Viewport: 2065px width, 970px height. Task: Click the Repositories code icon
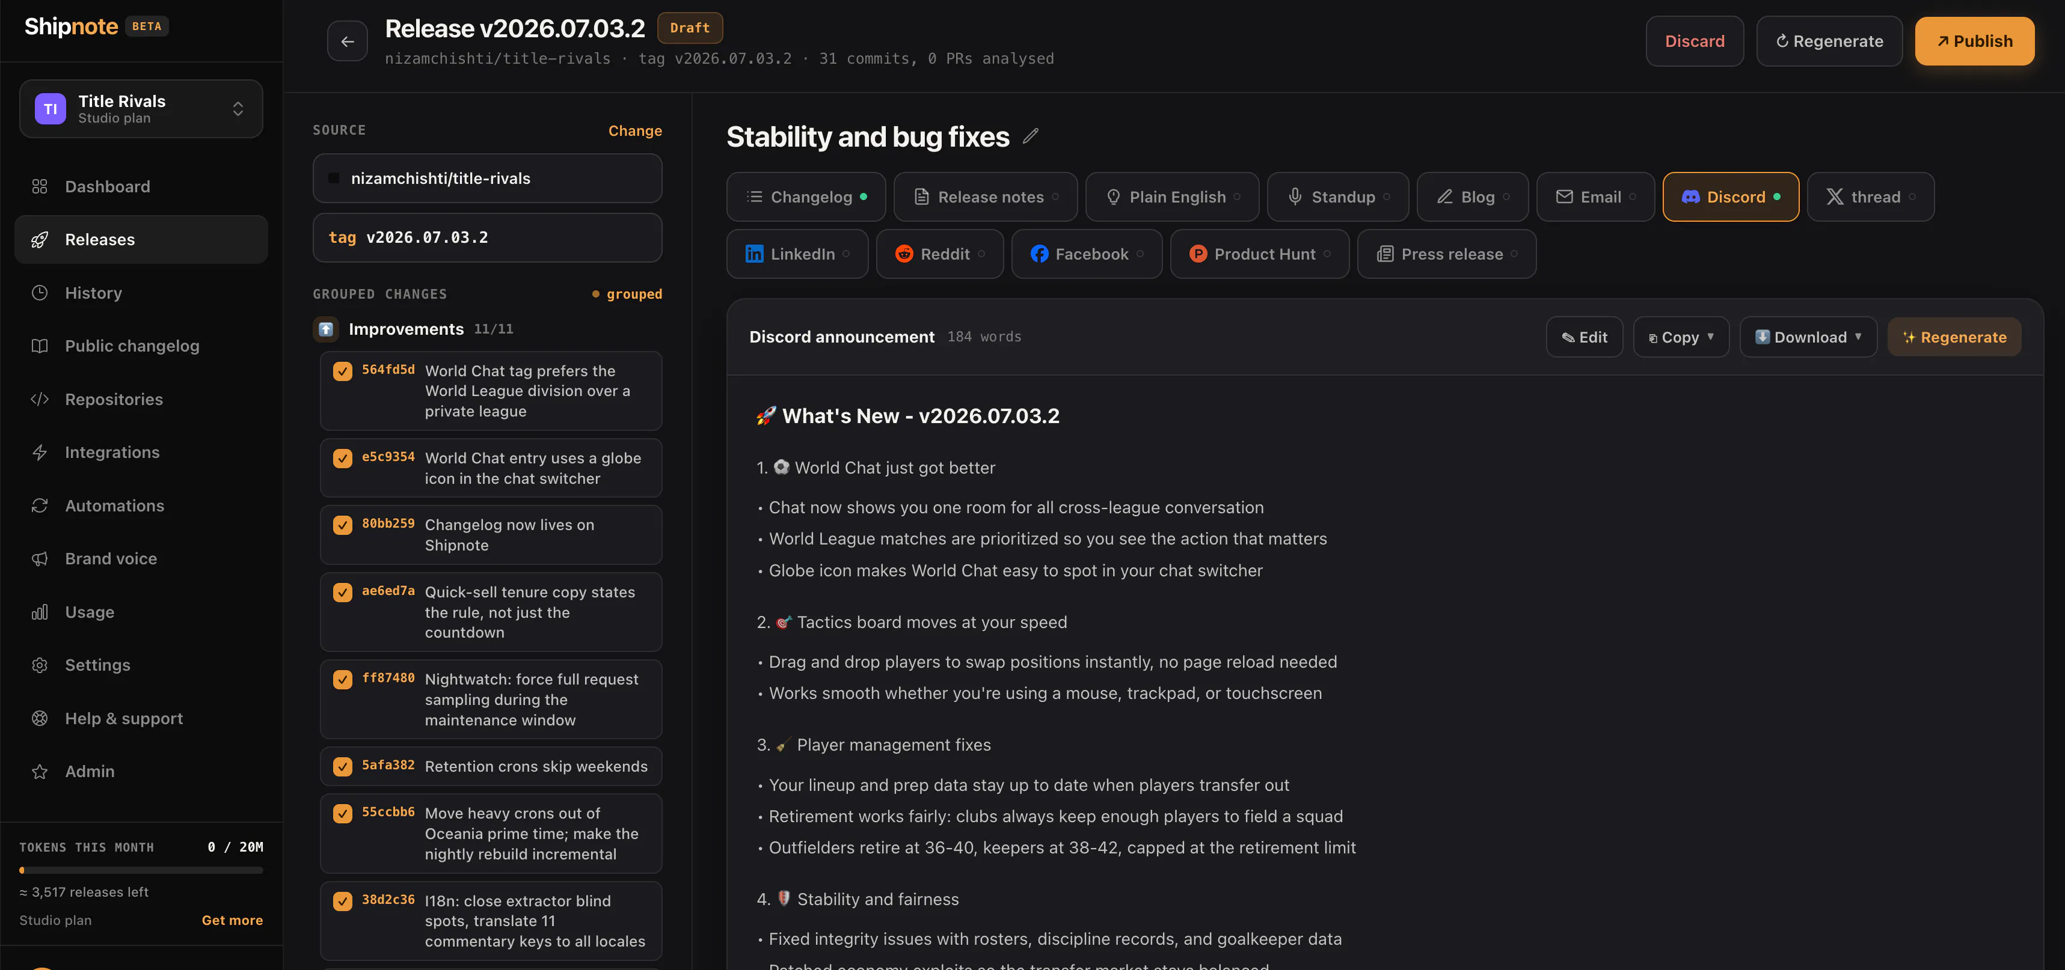coord(39,399)
